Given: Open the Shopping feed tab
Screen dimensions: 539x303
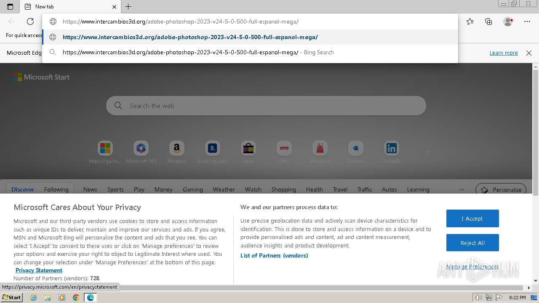Looking at the screenshot, I should (x=283, y=189).
